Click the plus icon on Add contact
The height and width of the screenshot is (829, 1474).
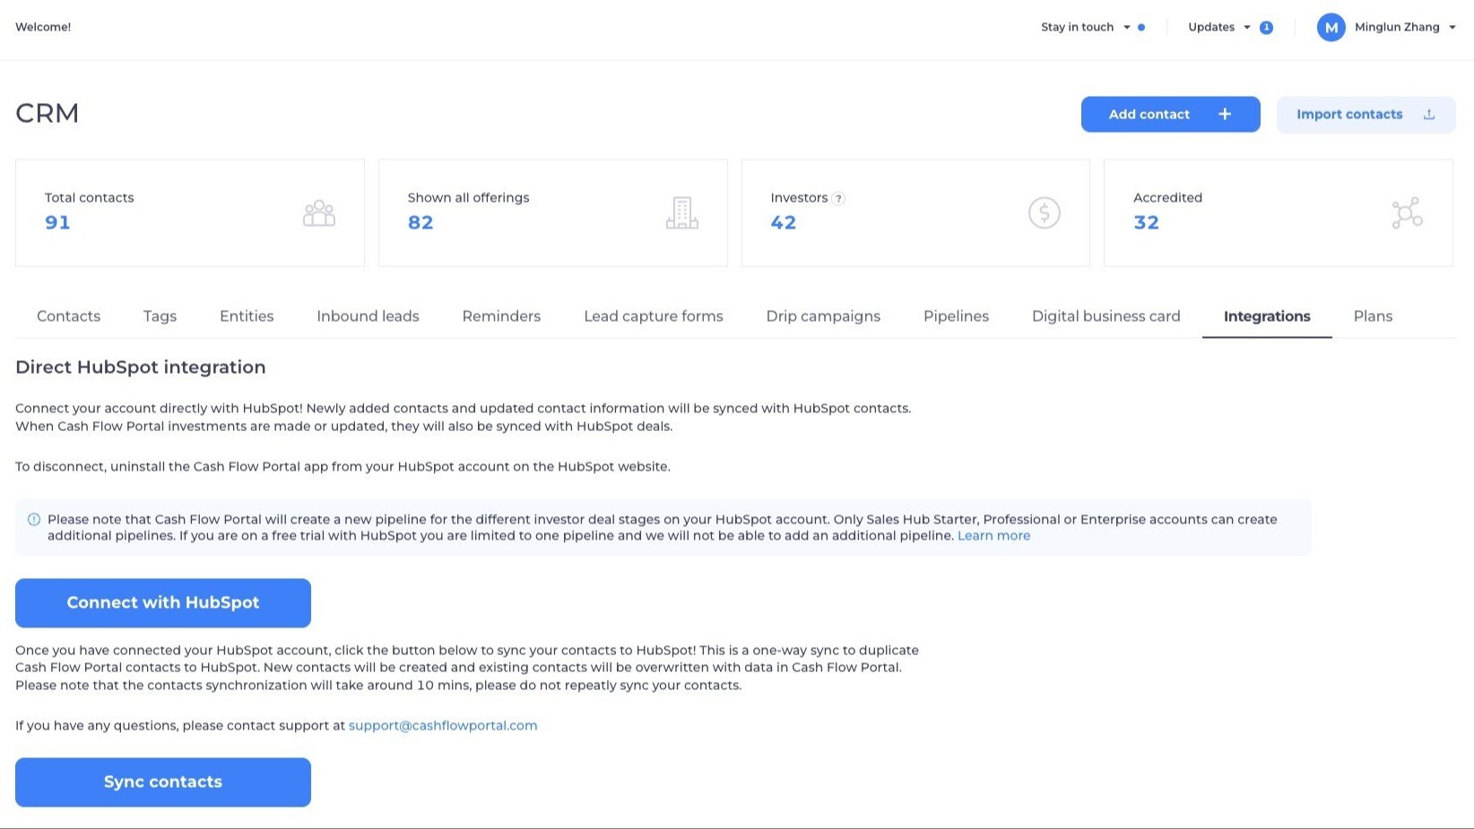(x=1225, y=114)
